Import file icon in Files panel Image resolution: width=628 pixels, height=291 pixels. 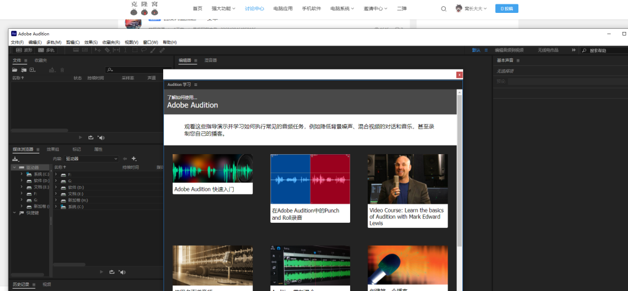(24, 70)
